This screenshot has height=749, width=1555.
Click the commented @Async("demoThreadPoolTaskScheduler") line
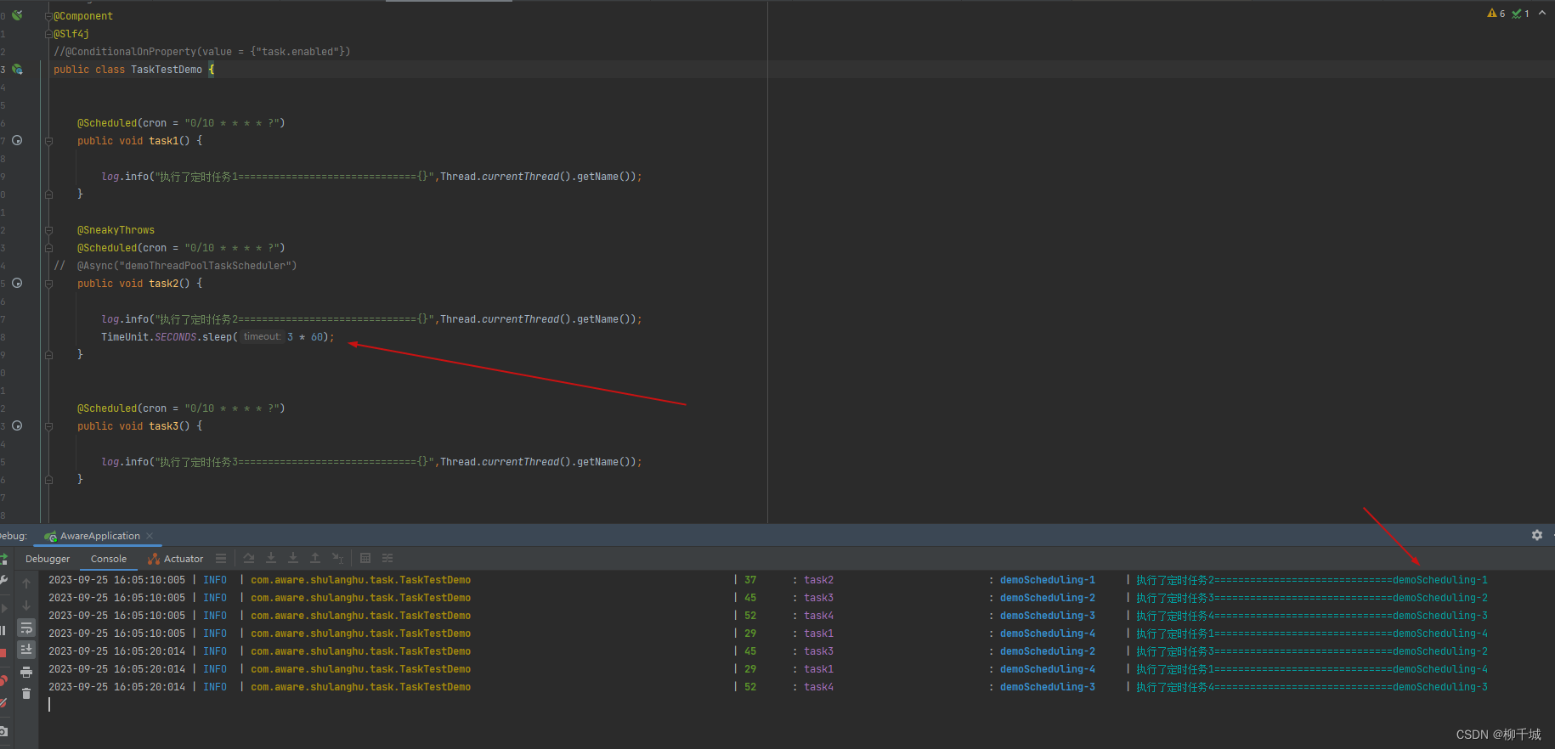click(x=175, y=266)
